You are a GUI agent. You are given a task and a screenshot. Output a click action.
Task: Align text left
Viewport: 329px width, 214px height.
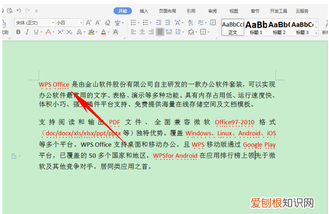pyautogui.click(x=133, y=32)
